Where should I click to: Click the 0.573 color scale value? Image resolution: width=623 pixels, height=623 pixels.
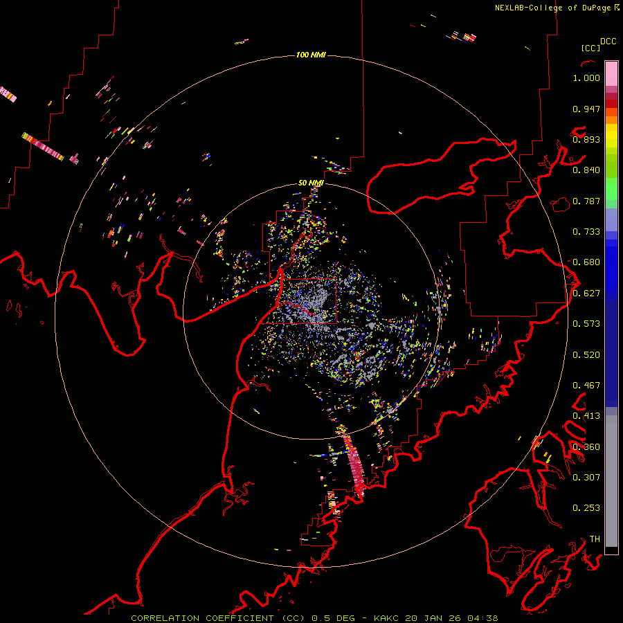pos(586,324)
